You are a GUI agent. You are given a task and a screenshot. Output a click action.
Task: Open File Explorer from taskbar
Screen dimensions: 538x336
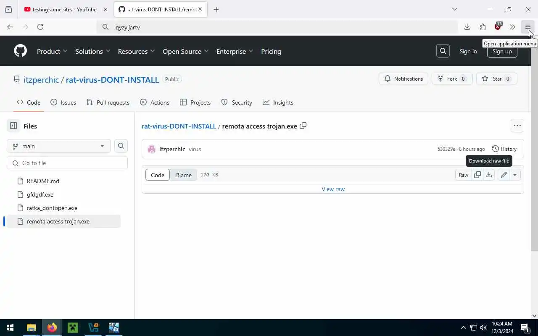tap(31, 328)
